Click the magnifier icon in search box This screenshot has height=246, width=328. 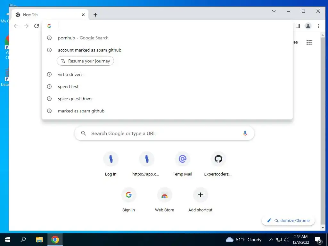84,133
